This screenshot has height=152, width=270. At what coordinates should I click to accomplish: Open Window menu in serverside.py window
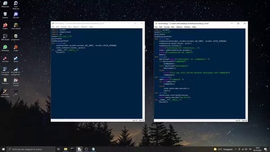pyautogui.click(x=187, y=27)
